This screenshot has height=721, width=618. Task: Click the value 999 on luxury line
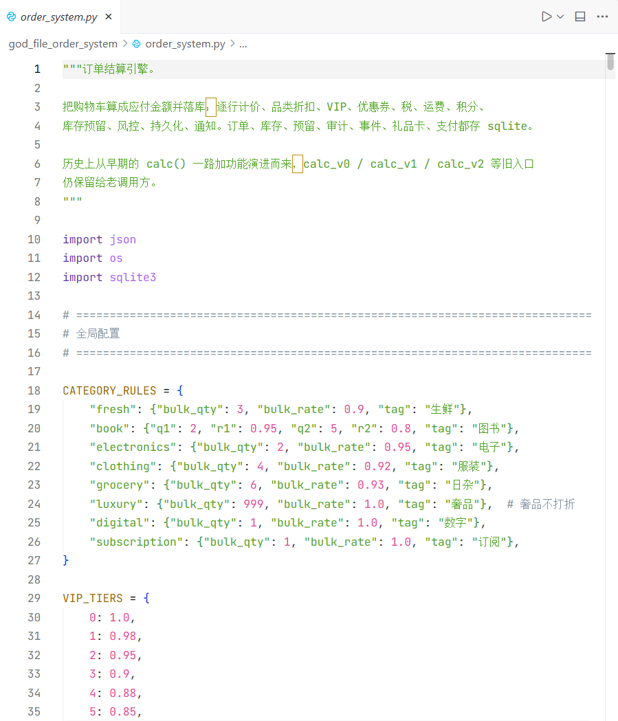pyautogui.click(x=254, y=504)
